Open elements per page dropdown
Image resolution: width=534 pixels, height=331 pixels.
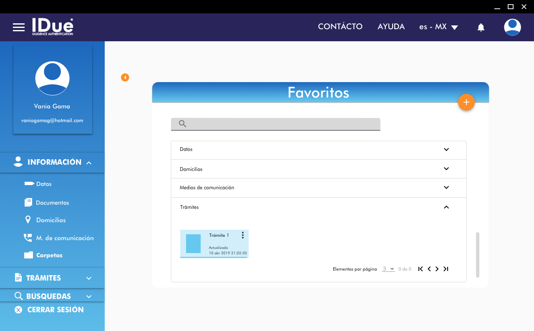388,269
